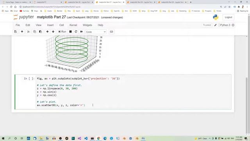Paste cells below icon
Viewport: 250px width, 141px height.
(x=41, y=32)
